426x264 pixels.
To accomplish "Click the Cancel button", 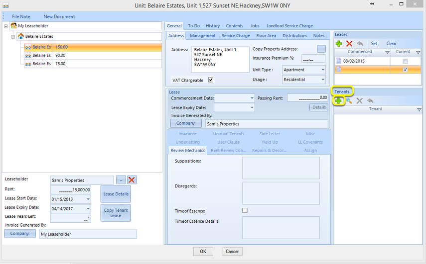I will point(232,251).
